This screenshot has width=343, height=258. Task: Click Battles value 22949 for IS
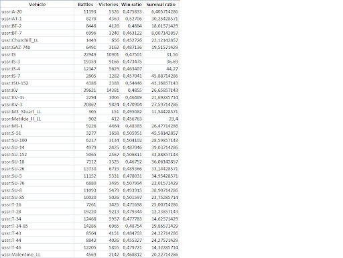point(90,54)
